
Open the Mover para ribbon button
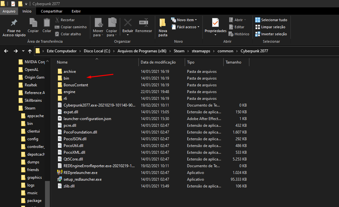click(98, 27)
